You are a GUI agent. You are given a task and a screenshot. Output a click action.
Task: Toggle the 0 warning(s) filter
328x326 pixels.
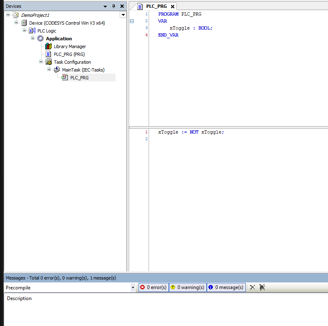pyautogui.click(x=188, y=287)
